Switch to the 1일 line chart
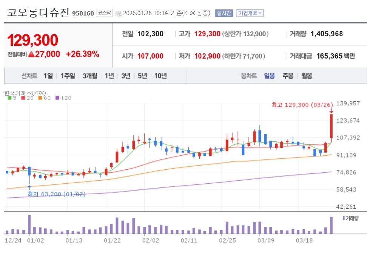This screenshot has width=367, height=257. point(48,76)
